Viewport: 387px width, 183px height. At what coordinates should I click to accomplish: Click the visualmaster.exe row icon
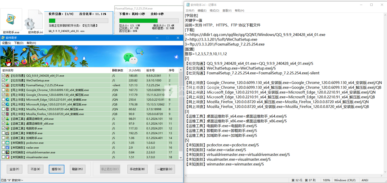click(7, 157)
